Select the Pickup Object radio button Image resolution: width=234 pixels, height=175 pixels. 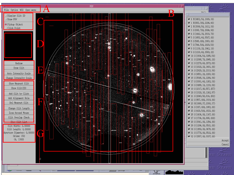pyautogui.click(x=6, y=25)
